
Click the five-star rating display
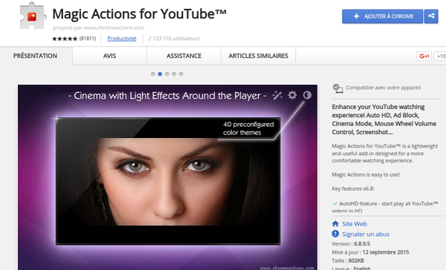coord(65,39)
